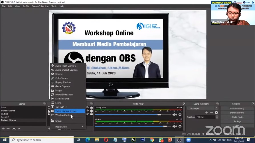
Task: Open the Edit menu
Action: [10, 6]
